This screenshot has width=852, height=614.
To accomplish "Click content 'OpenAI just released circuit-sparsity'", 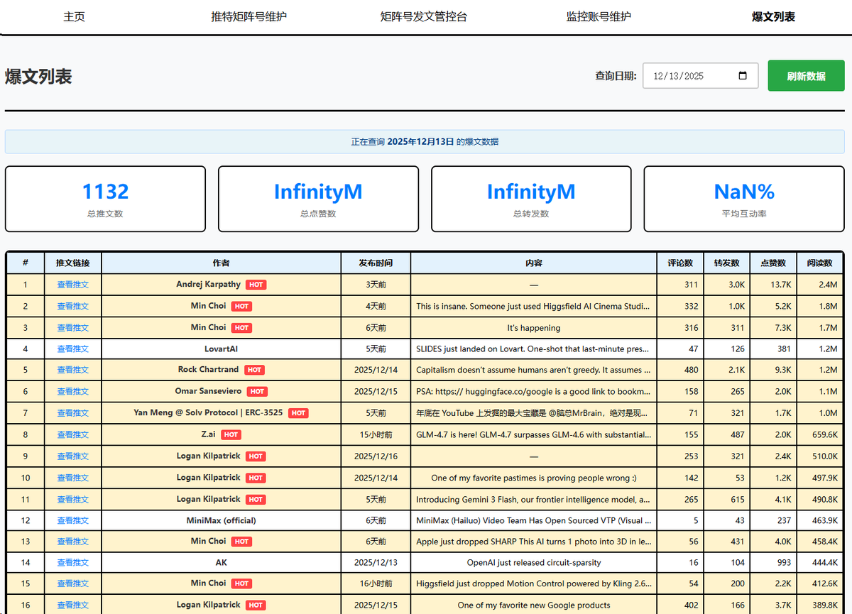I will (x=534, y=562).
